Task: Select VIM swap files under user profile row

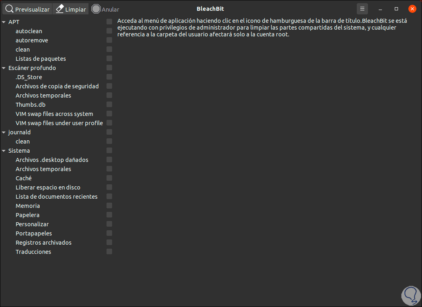Action: tap(59, 123)
